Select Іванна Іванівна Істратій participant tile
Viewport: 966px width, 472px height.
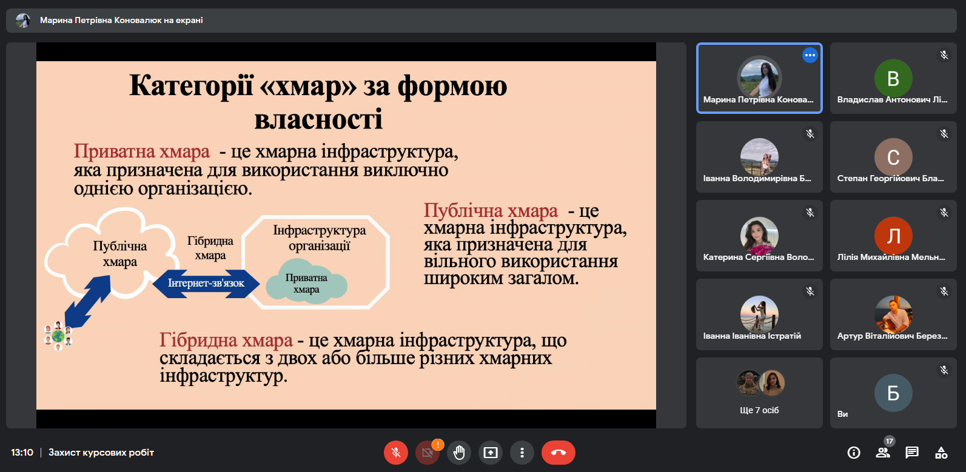click(759, 314)
